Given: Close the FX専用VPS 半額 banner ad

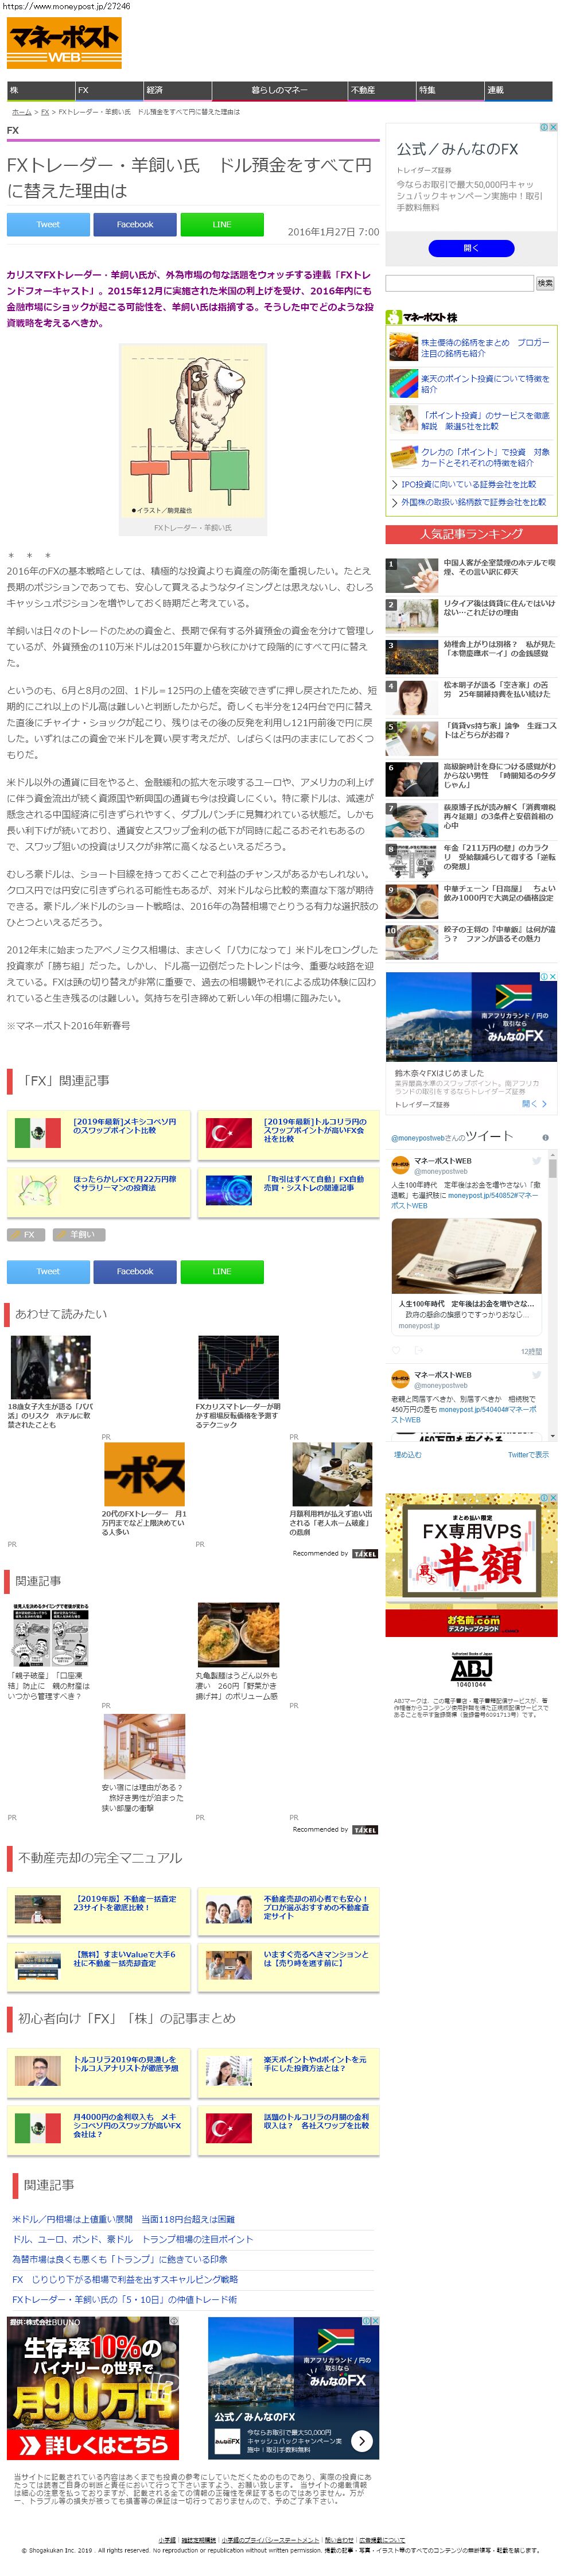Looking at the screenshot, I should coord(553,1498).
